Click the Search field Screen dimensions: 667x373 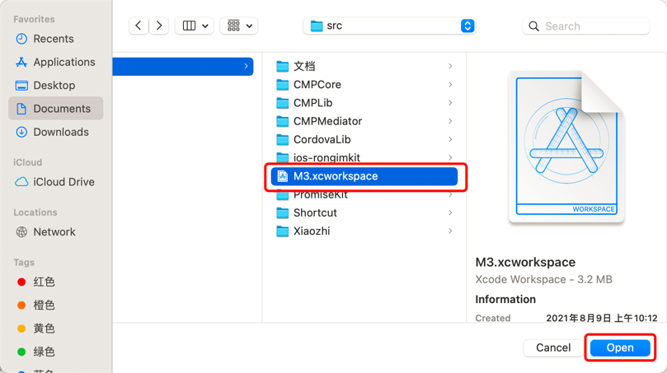coord(585,26)
